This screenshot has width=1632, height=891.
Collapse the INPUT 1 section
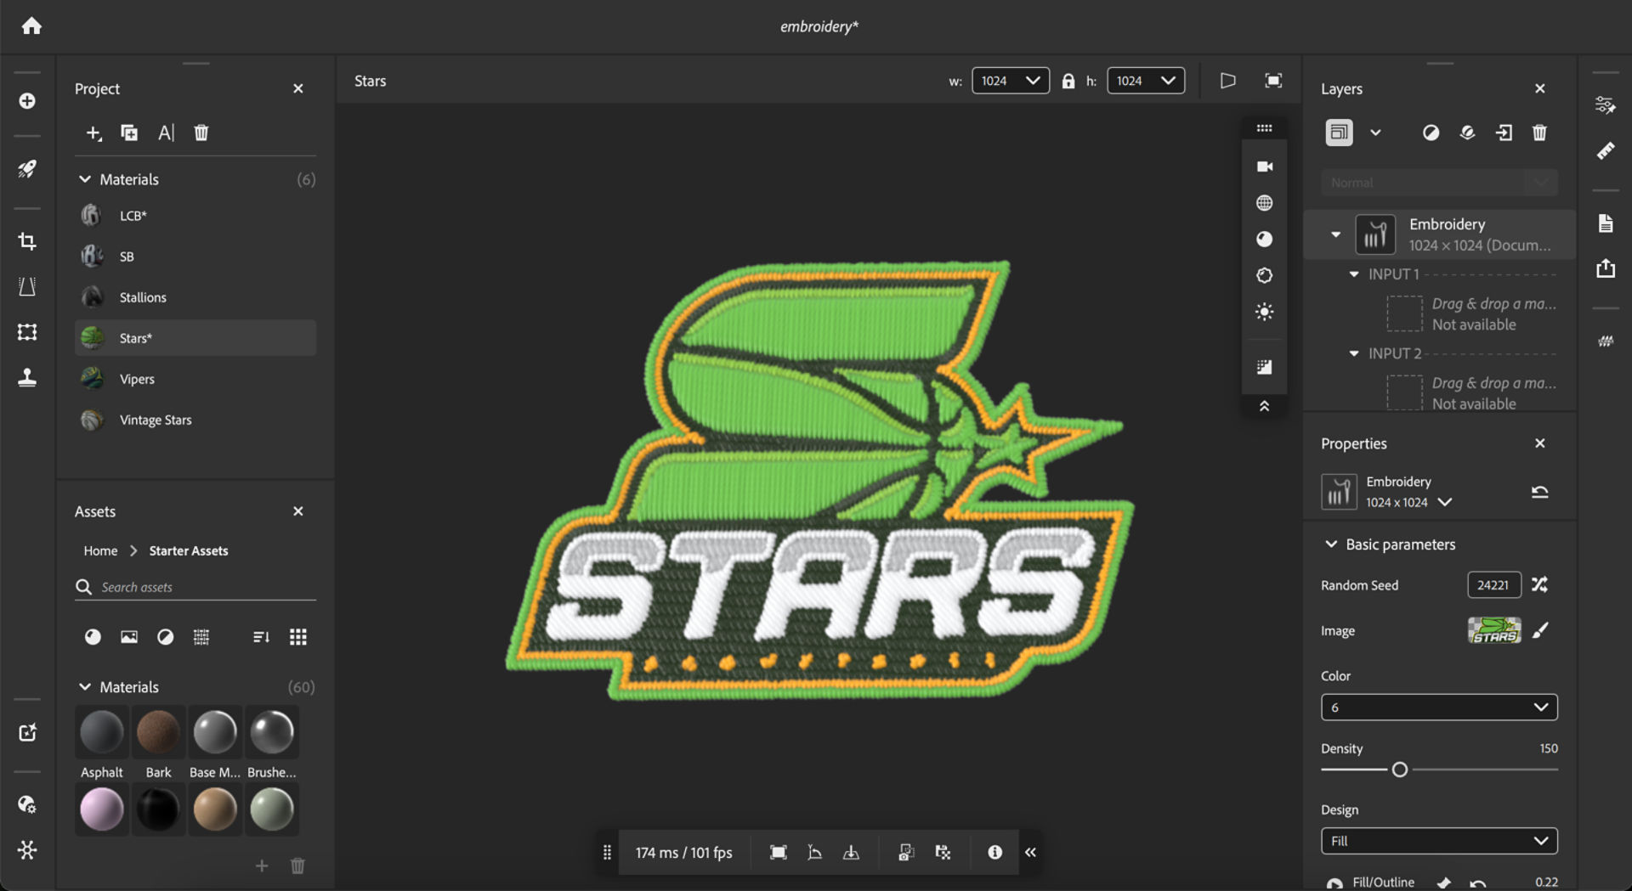pyautogui.click(x=1354, y=274)
